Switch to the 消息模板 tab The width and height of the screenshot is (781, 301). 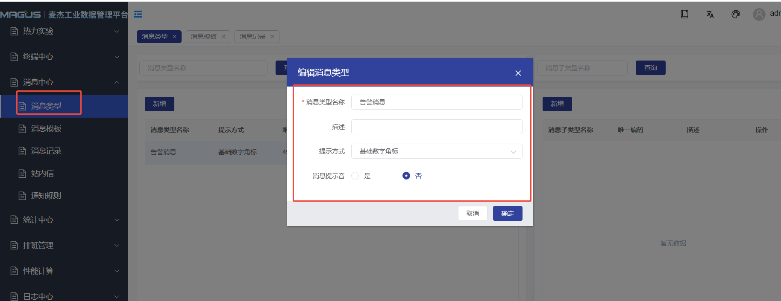pyautogui.click(x=204, y=37)
